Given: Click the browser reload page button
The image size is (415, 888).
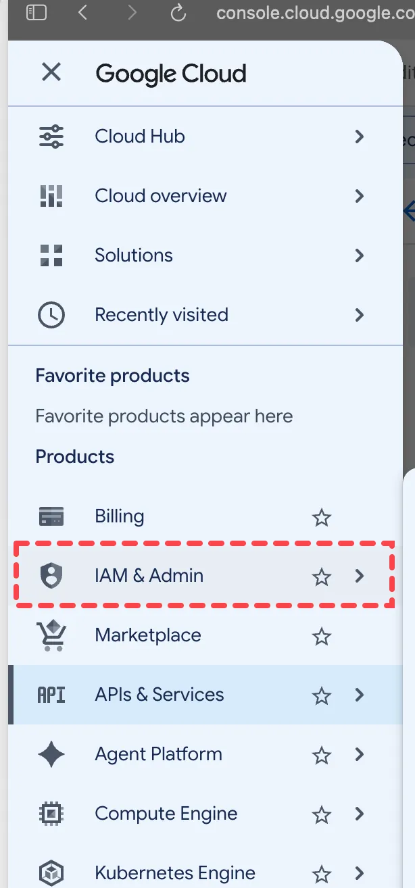Looking at the screenshot, I should tap(178, 13).
